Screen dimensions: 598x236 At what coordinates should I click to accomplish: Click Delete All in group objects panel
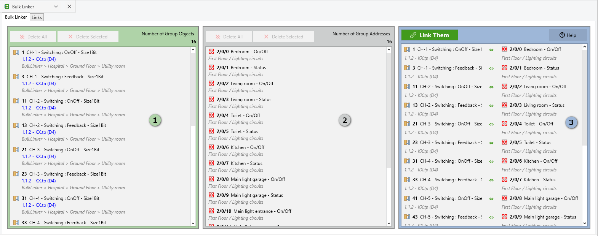point(33,36)
